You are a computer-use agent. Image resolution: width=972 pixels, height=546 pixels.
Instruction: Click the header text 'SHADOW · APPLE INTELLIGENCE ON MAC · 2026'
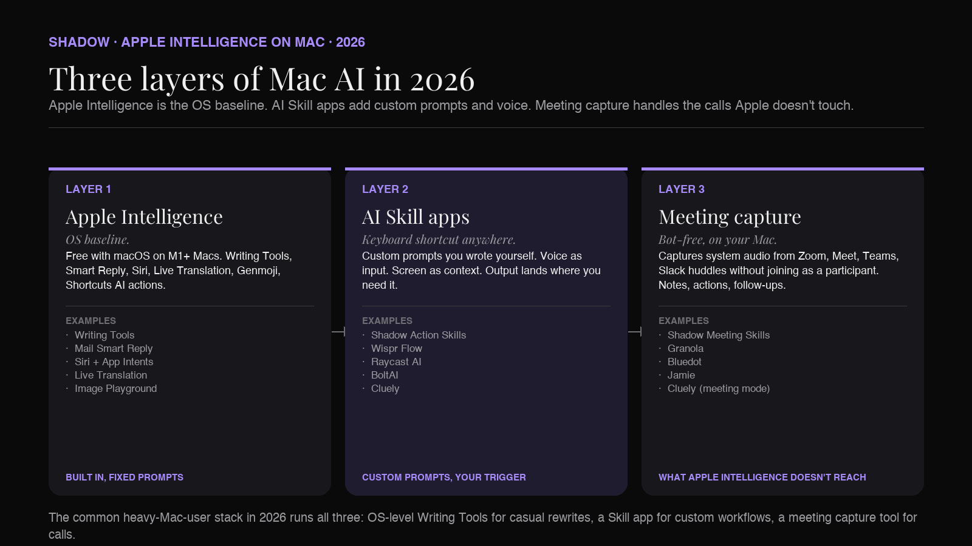click(x=207, y=42)
